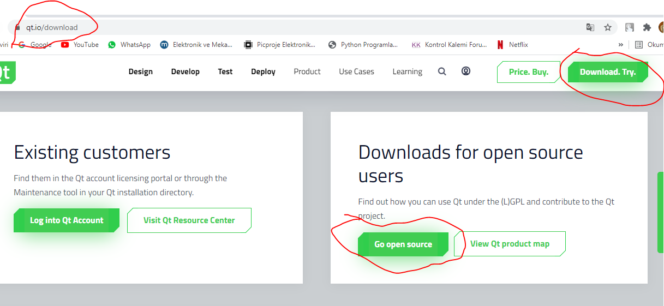664x306 pixels.
Task: Open the Use Cases menu
Action: [x=356, y=71]
